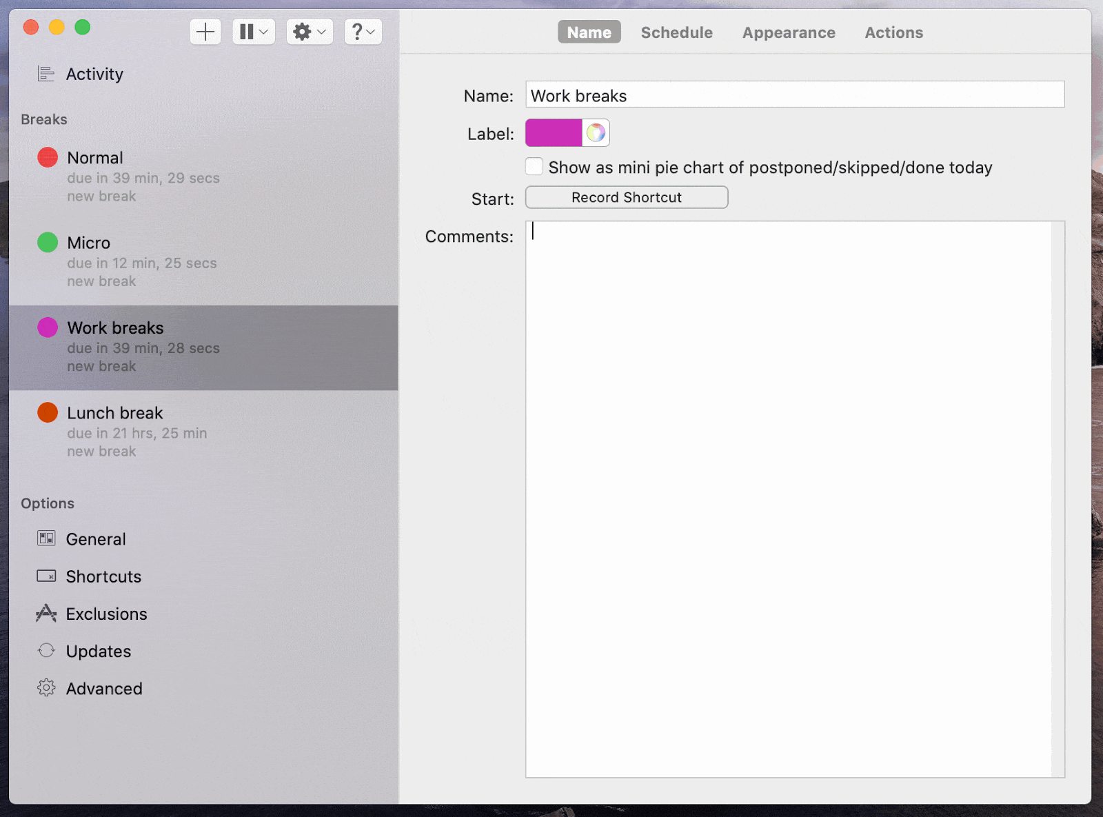Open Updates options
This screenshot has width=1103, height=817.
[x=99, y=651]
